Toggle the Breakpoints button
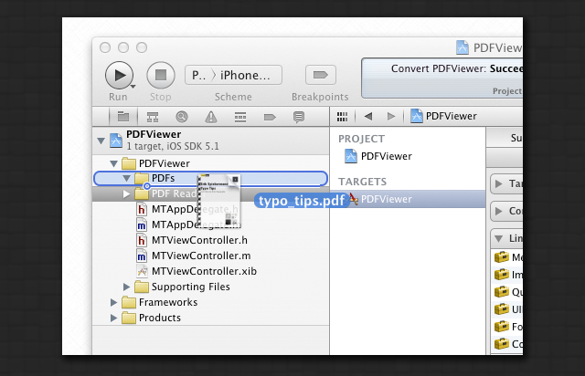The width and height of the screenshot is (585, 376). pyautogui.click(x=321, y=75)
